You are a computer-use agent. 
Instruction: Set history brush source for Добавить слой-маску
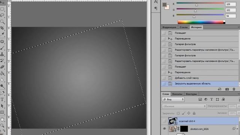[x=164, y=78]
